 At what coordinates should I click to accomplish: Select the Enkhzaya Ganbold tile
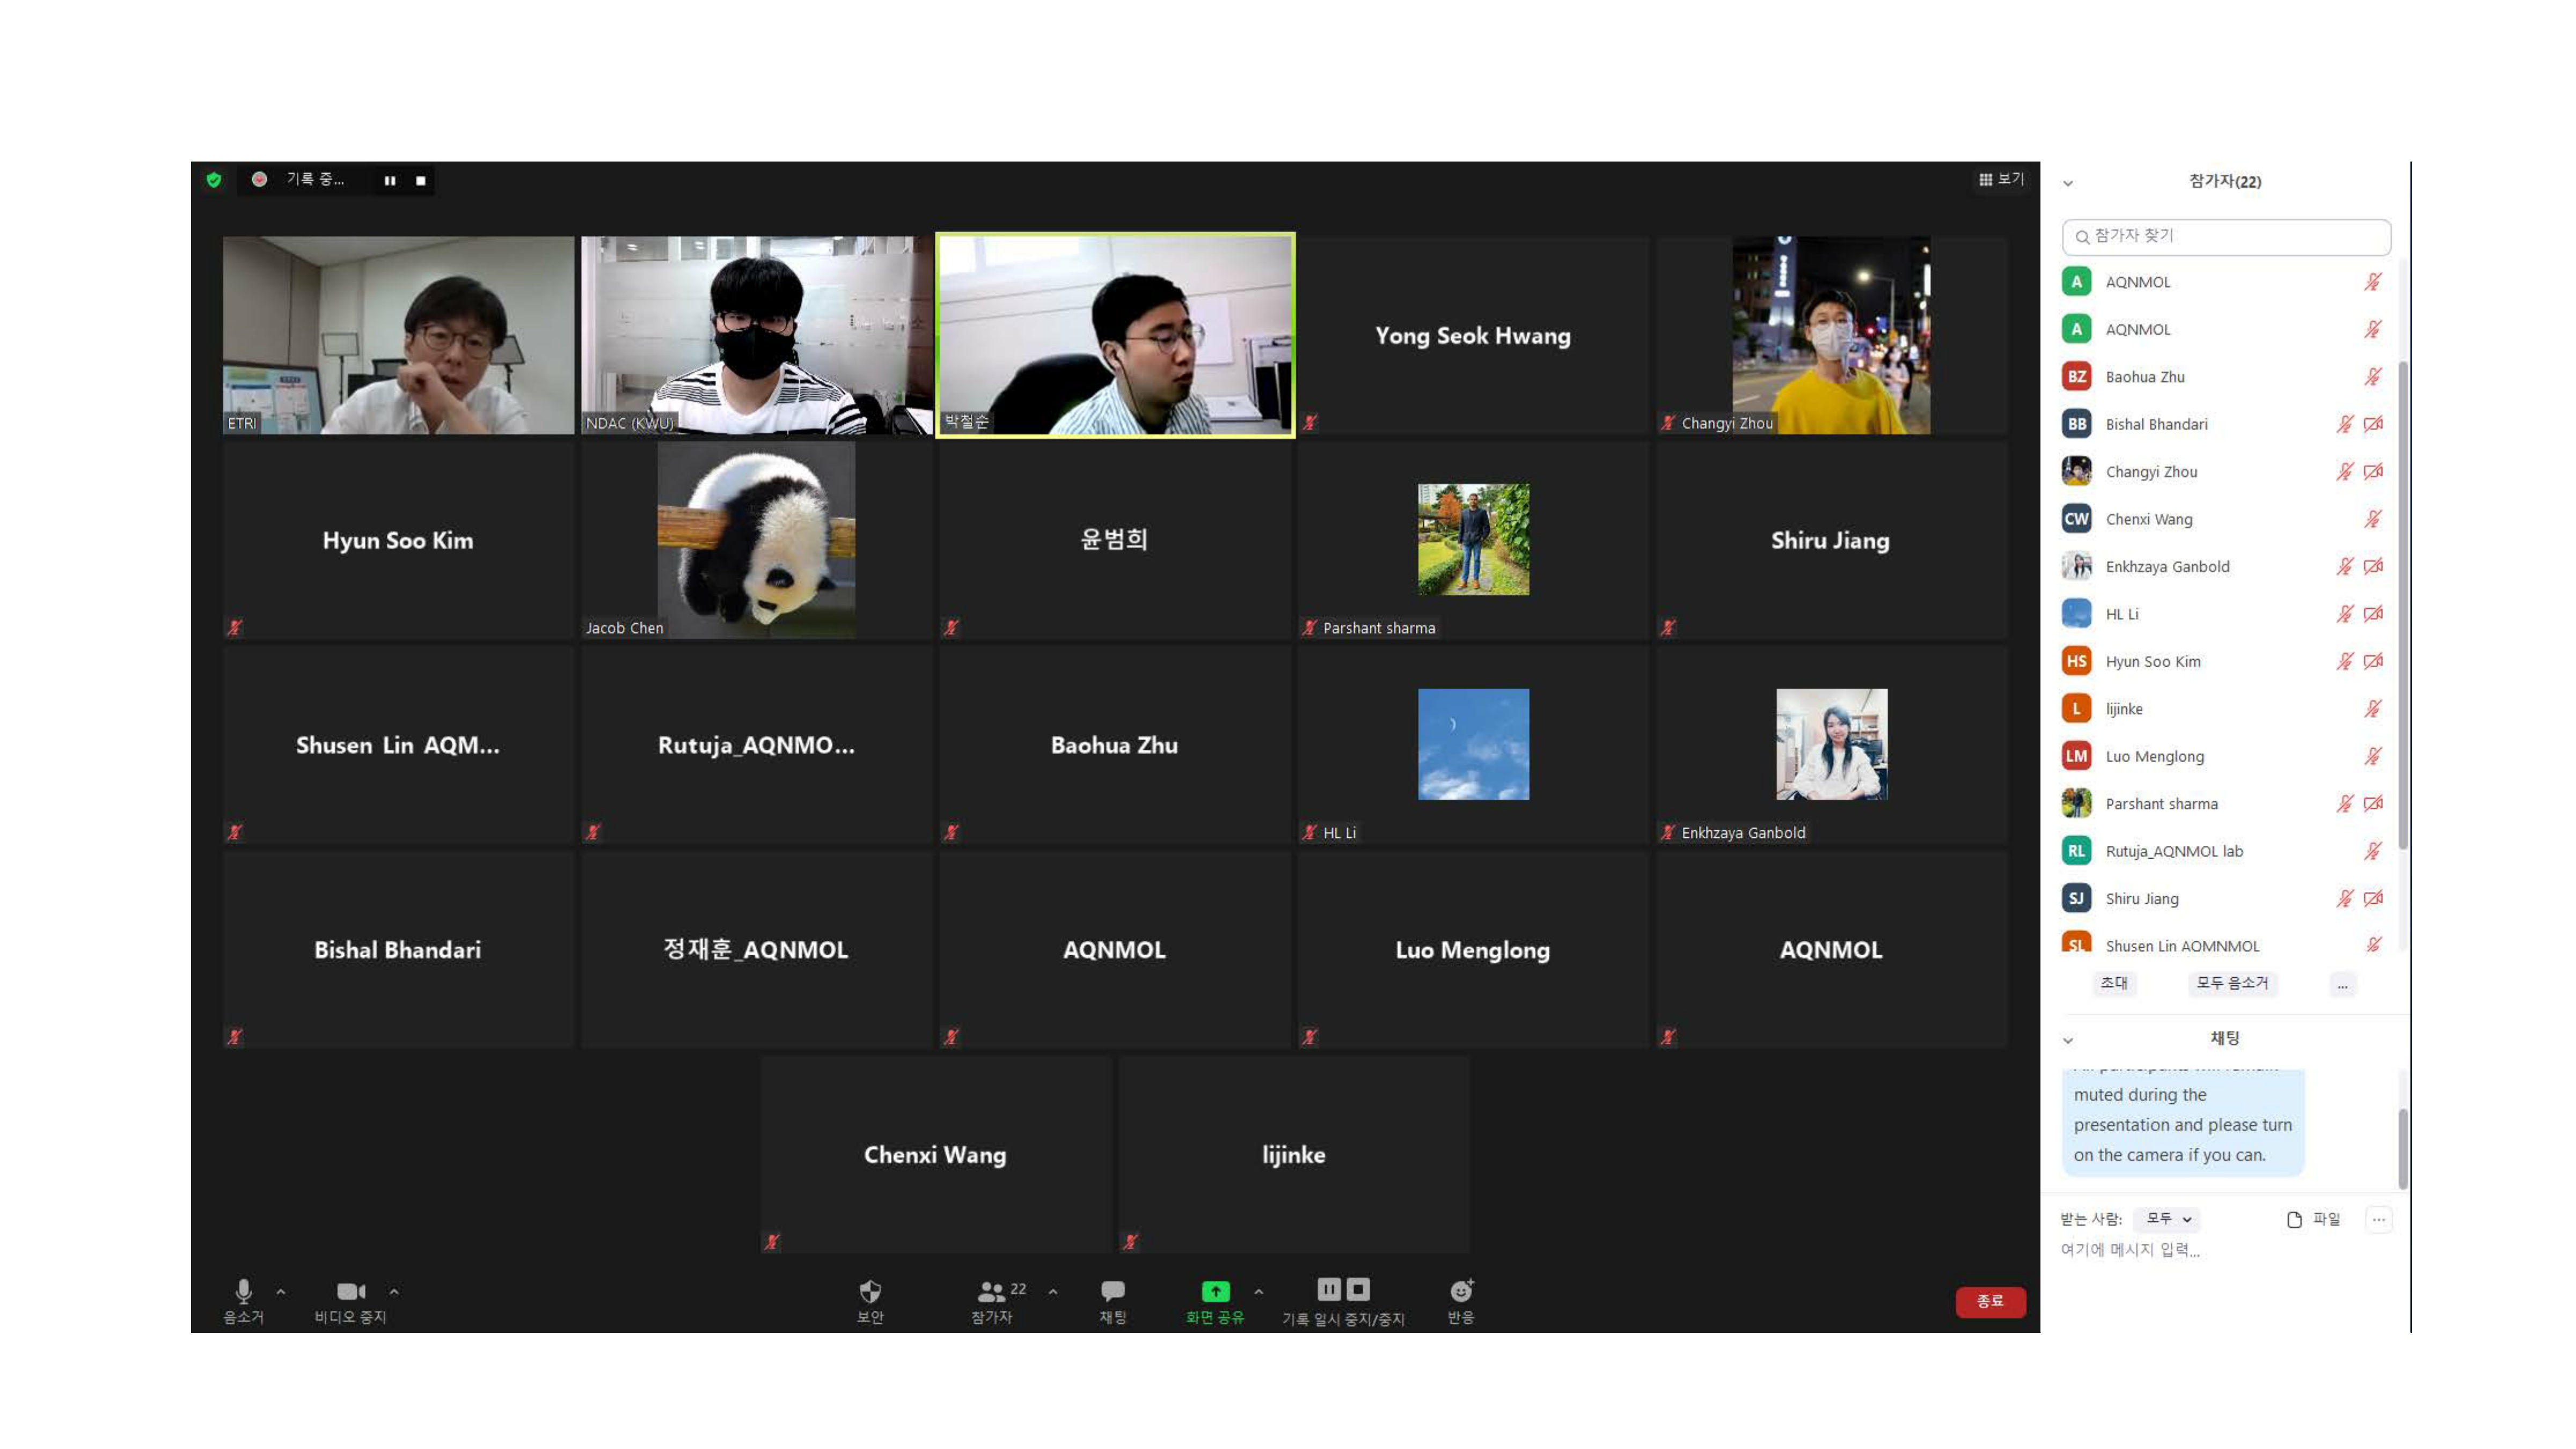coord(1831,745)
